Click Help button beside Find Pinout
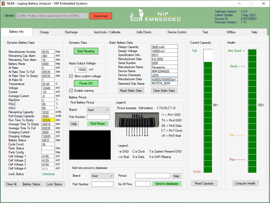Screen dimensions: 270x203 point(74,124)
